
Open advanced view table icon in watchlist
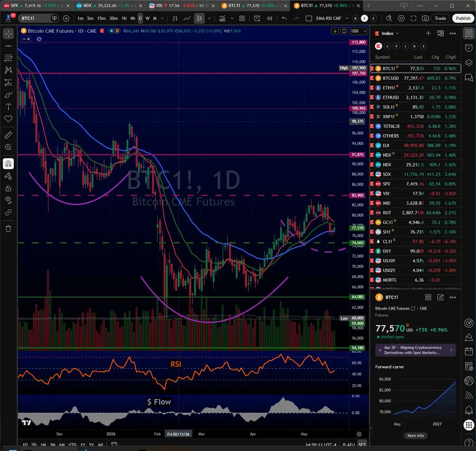tap(440, 33)
